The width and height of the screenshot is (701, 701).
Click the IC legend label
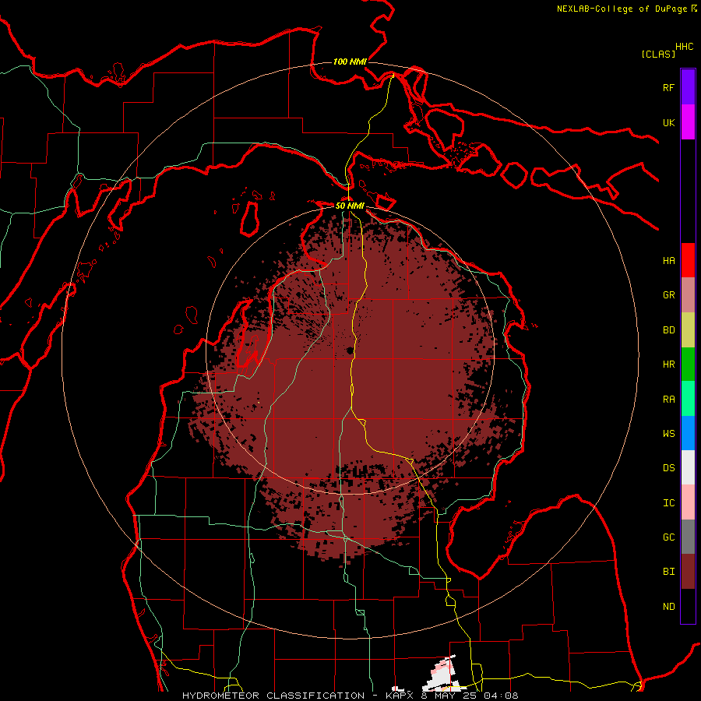pos(669,503)
